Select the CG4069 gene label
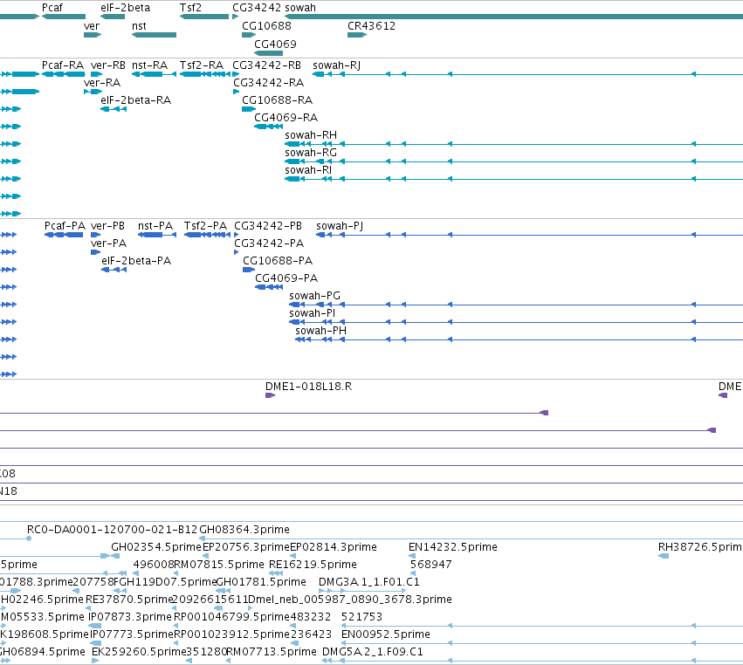This screenshot has width=743, height=665. pos(275,44)
